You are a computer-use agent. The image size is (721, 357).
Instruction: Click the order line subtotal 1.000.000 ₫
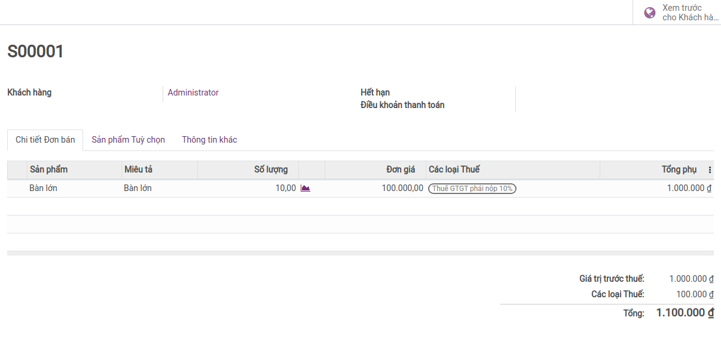point(689,188)
